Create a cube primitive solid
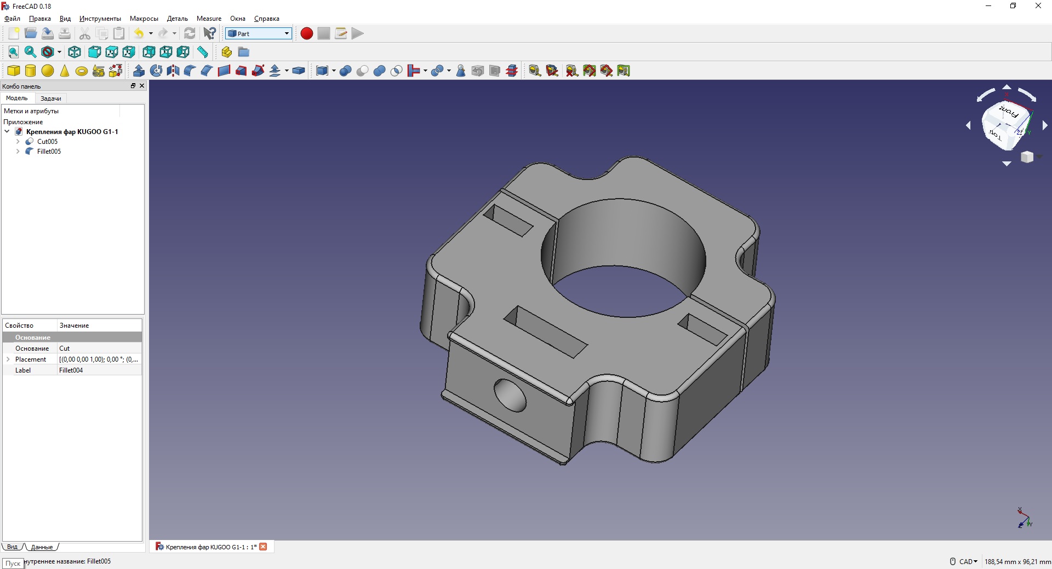This screenshot has width=1052, height=569. [x=13, y=71]
